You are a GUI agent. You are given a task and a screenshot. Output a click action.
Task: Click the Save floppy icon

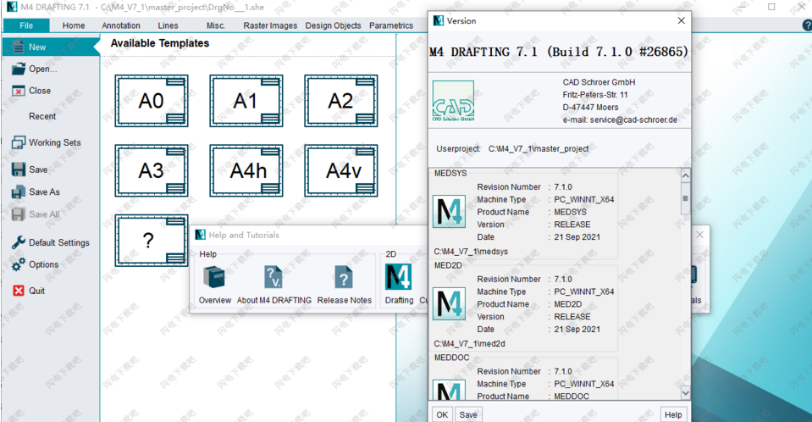(x=19, y=169)
